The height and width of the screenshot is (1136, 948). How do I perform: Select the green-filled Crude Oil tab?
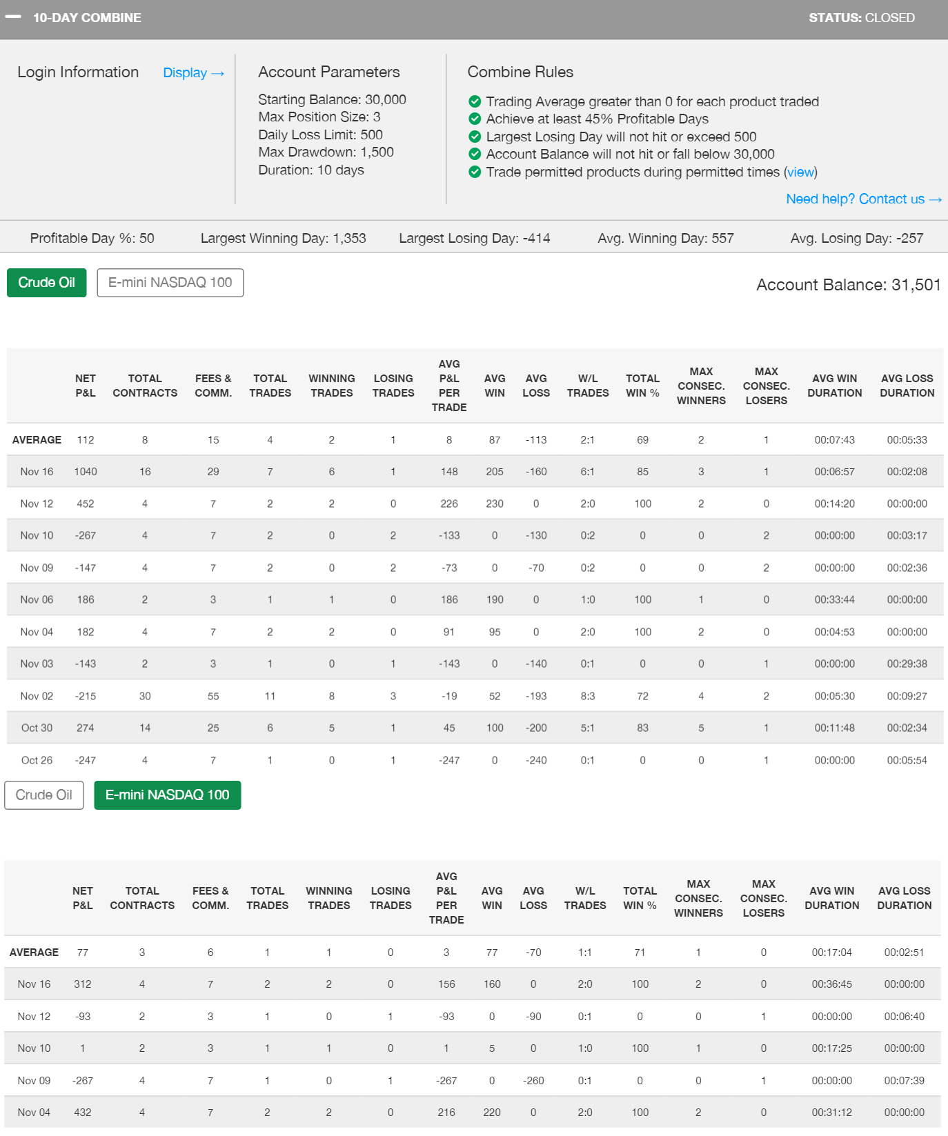(47, 283)
